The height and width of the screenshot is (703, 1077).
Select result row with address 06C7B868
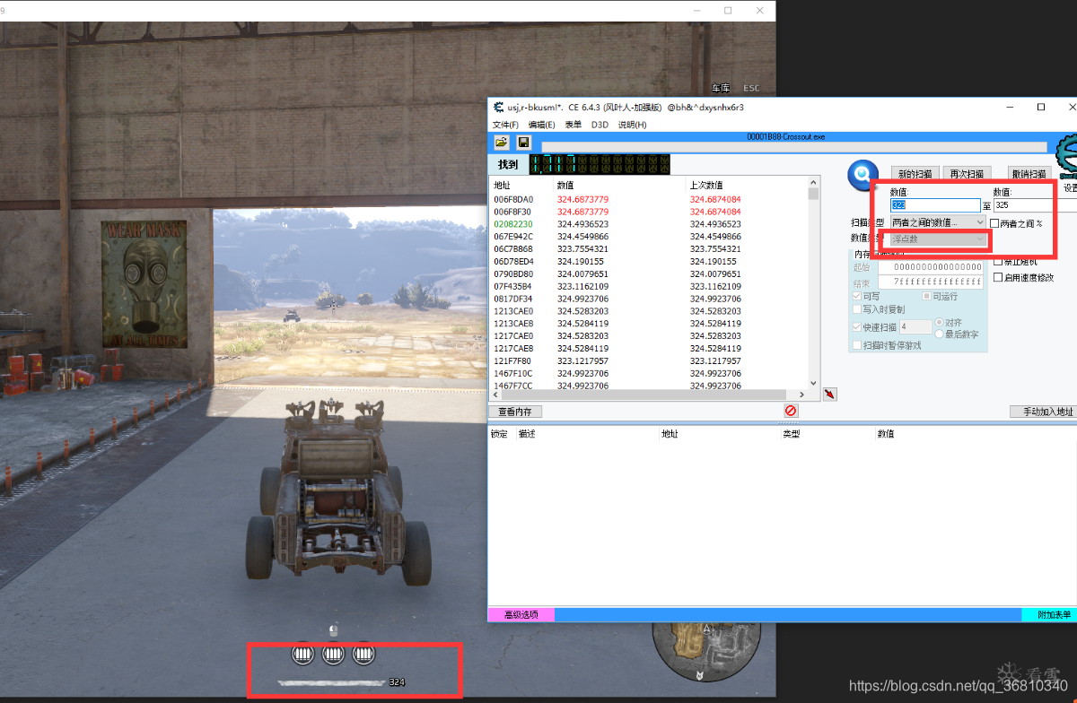point(648,249)
